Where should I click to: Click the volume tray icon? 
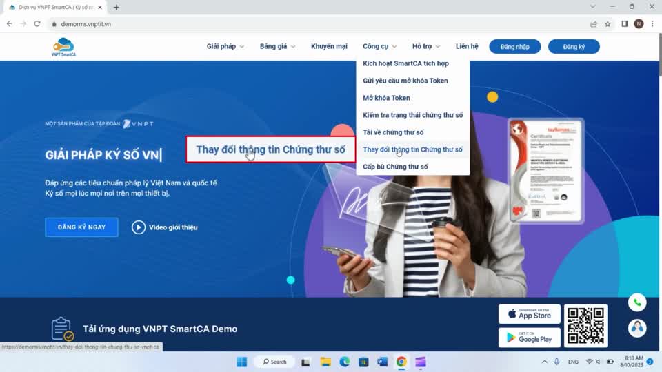pos(599,362)
